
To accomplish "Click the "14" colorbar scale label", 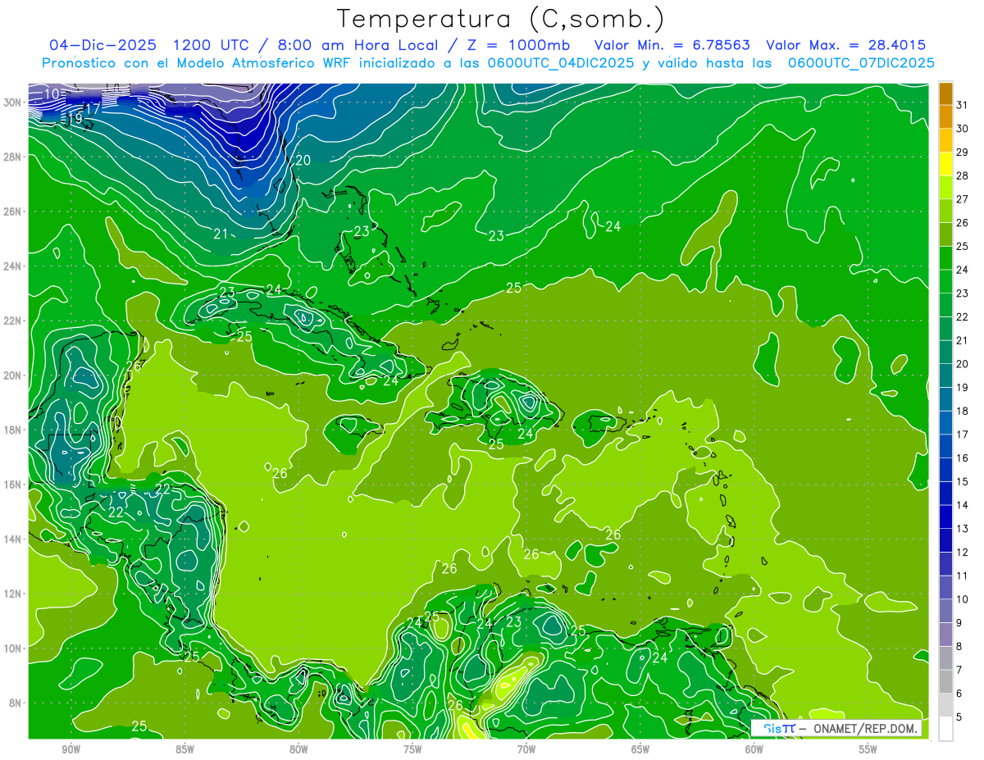I will pos(963,505).
